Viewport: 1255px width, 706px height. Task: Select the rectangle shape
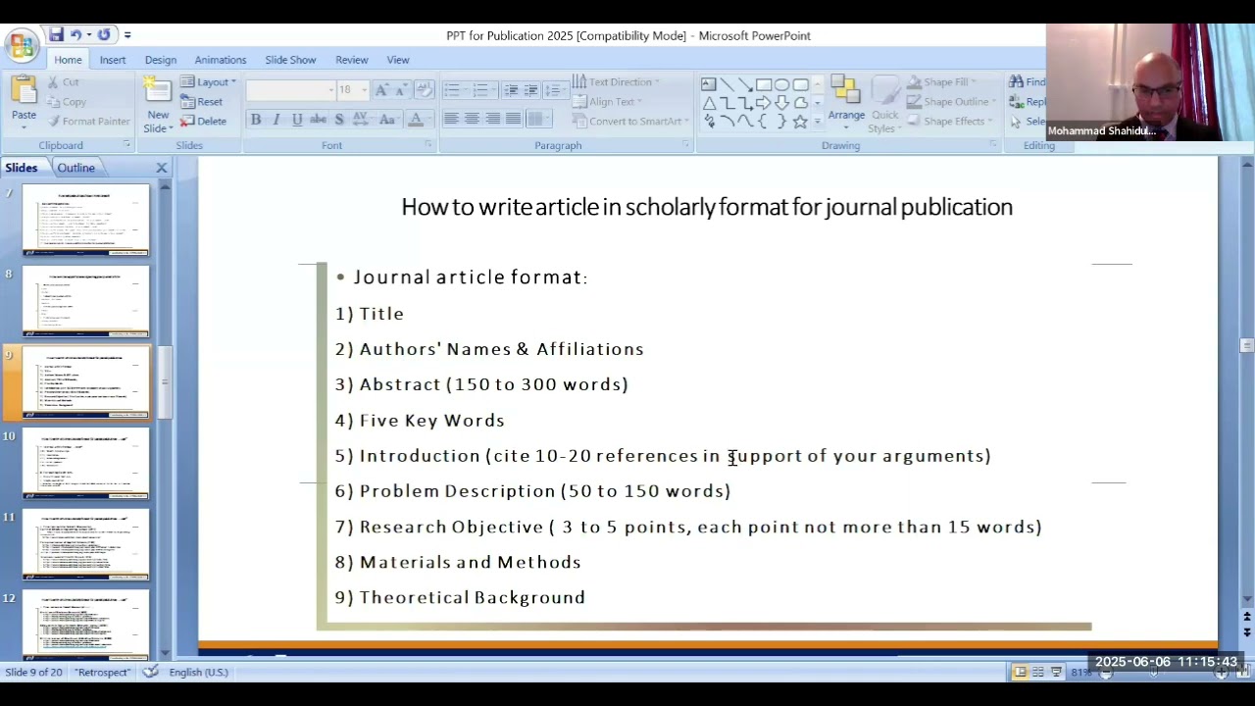pos(764,85)
